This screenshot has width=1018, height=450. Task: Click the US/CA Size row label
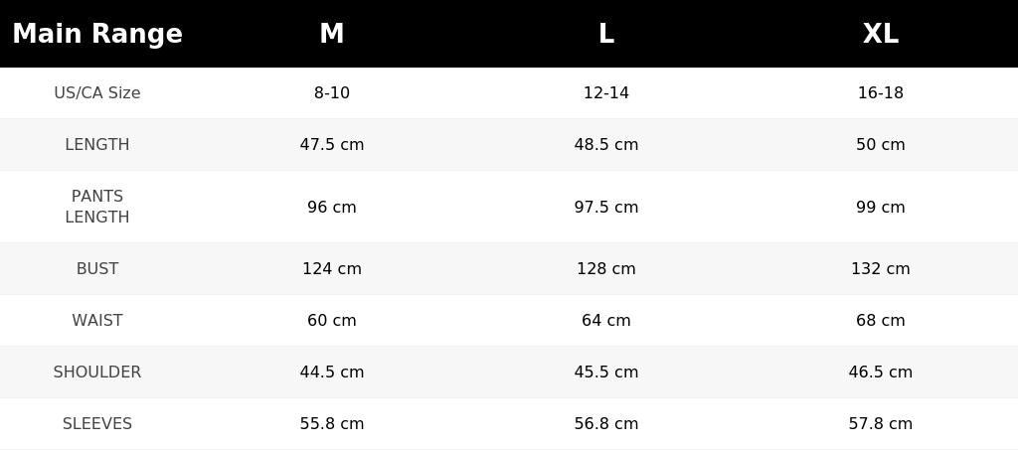point(97,92)
